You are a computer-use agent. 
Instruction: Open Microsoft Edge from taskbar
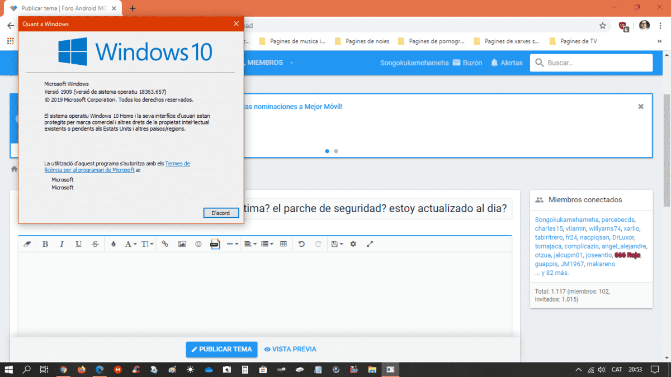point(100,369)
